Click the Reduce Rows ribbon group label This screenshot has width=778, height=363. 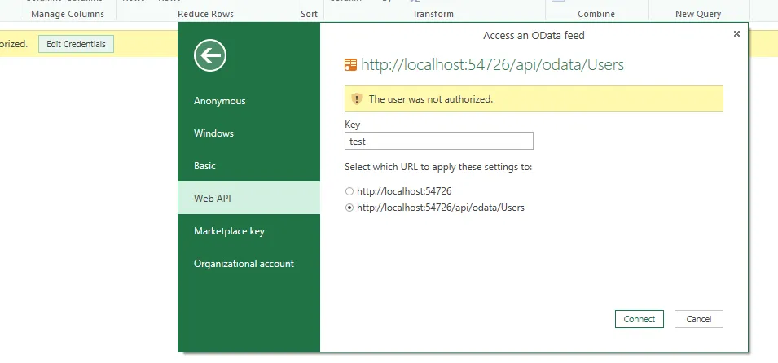(x=205, y=14)
